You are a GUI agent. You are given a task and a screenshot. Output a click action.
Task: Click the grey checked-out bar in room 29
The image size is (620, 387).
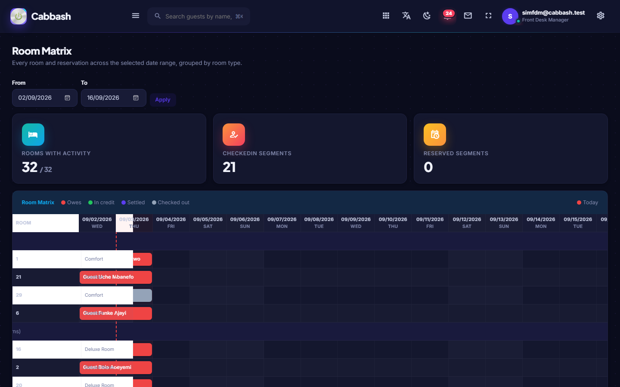click(143, 295)
